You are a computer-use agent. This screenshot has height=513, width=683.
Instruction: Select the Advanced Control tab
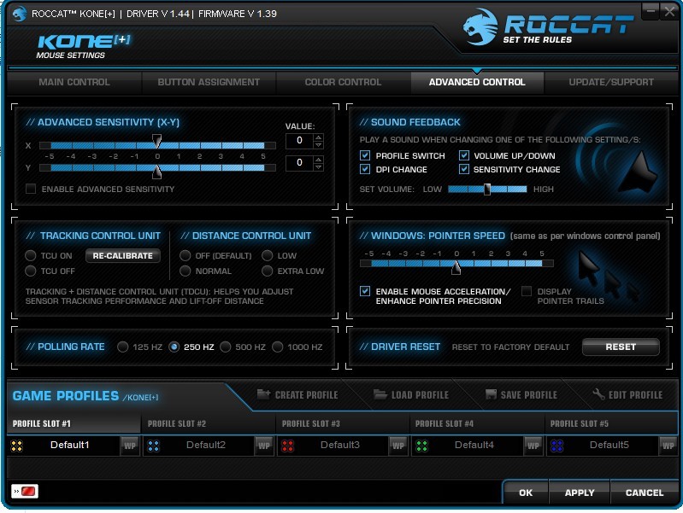pos(477,82)
